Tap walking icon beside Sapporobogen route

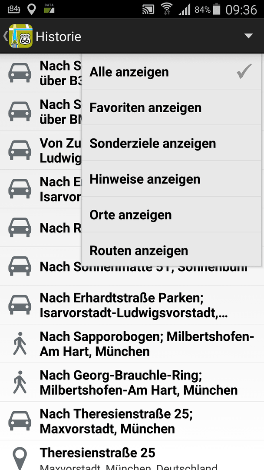(x=20, y=343)
